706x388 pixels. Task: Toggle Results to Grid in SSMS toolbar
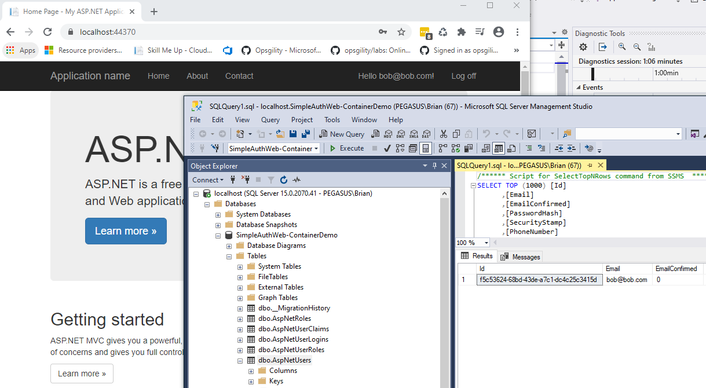tap(499, 148)
